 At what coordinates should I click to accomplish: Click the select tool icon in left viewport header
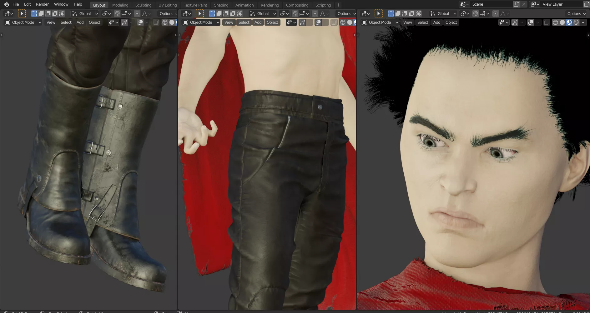tap(22, 14)
